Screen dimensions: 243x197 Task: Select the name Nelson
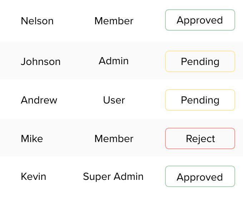[x=37, y=21]
